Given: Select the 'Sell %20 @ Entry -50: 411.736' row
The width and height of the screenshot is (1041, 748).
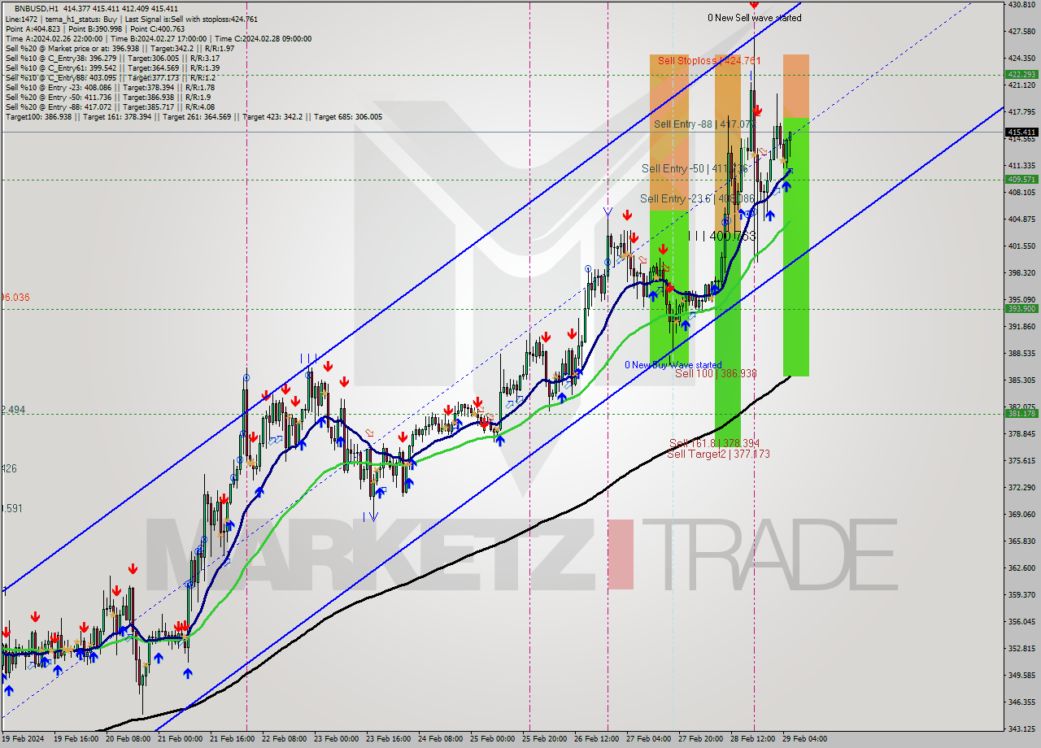Looking at the screenshot, I should [x=108, y=97].
